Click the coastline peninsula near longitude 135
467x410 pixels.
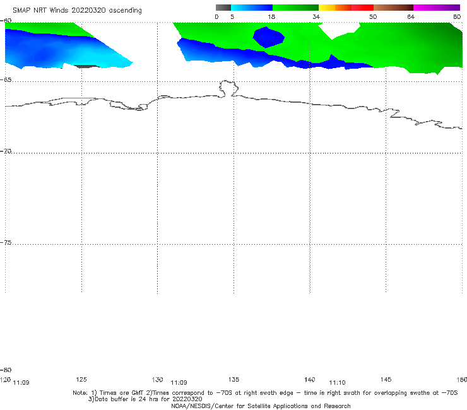tap(228, 88)
